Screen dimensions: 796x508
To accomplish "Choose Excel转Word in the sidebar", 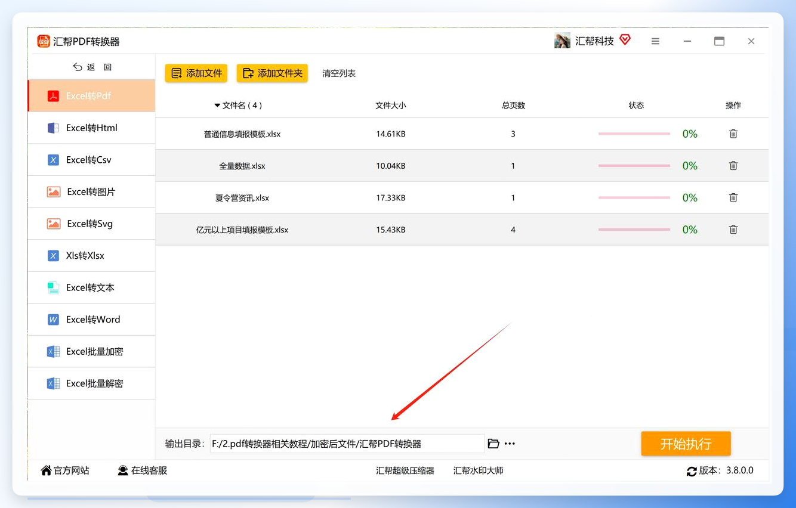I will point(91,319).
